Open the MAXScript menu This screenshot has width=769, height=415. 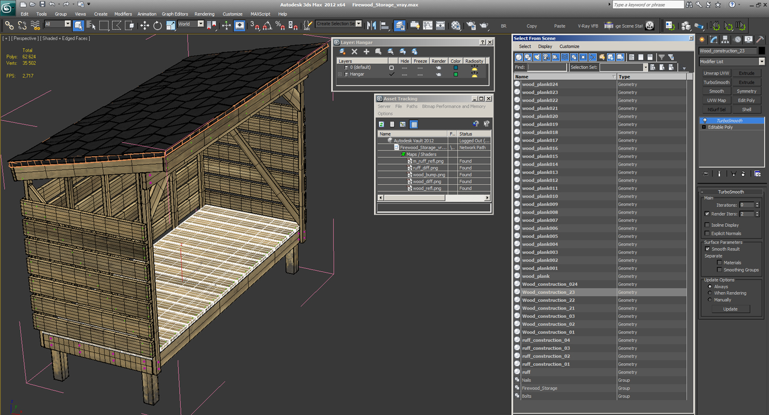point(260,14)
